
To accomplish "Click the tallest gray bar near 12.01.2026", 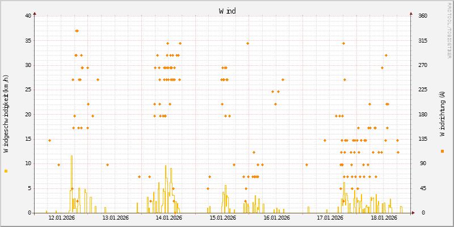I will point(72,182).
